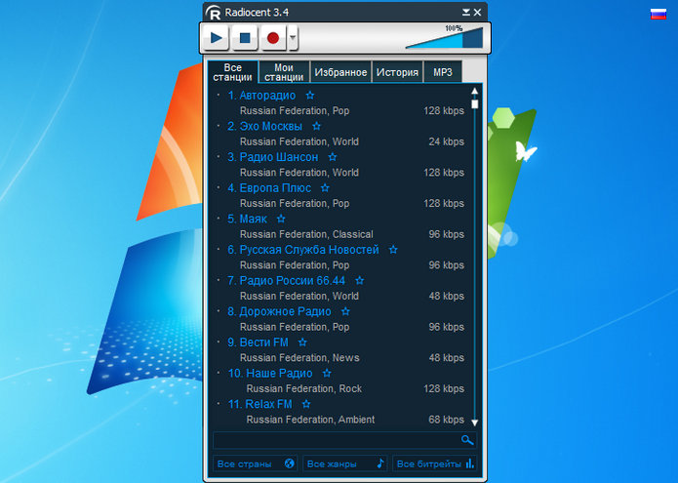The height and width of the screenshot is (483, 678).
Task: Click the Russian Federation, News text under Вести FM
Action: tap(299, 357)
